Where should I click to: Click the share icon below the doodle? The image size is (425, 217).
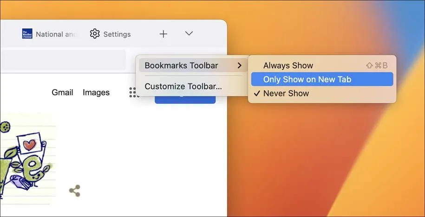point(74,191)
